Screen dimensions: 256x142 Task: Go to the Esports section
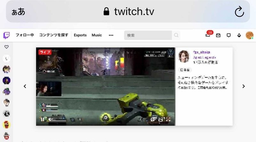(x=80, y=35)
